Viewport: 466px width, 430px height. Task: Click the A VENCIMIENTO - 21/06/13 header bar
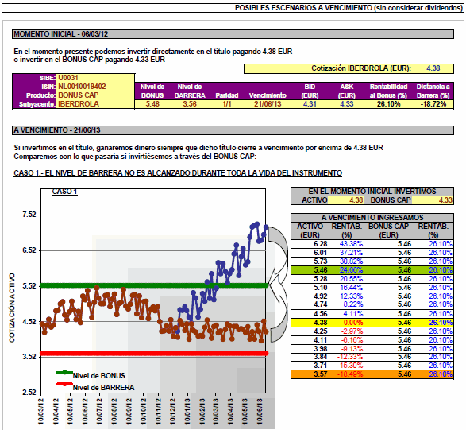pos(233,130)
